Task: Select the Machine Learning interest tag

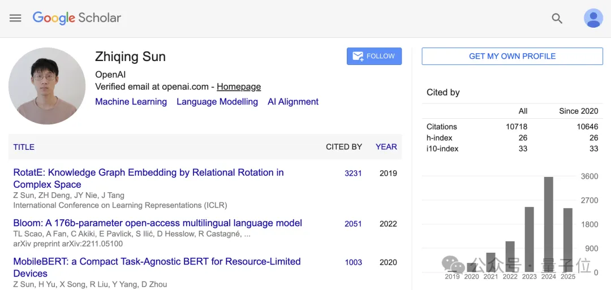Action: tap(131, 102)
